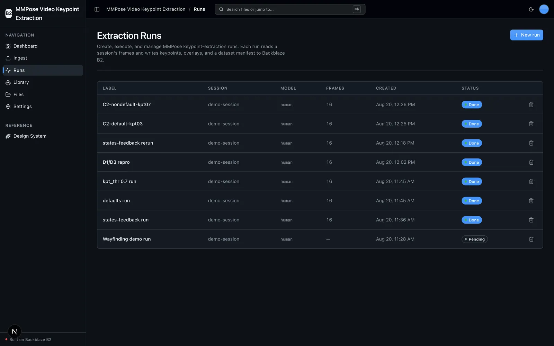This screenshot has height=346, width=554.
Task: Navigate to Files
Action: [43, 94]
